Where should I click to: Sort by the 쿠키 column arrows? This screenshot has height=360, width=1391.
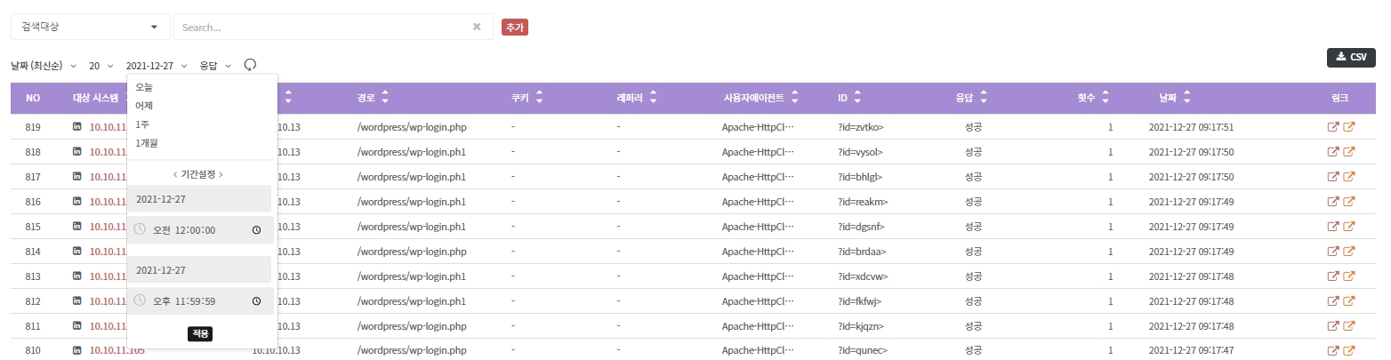pos(539,99)
